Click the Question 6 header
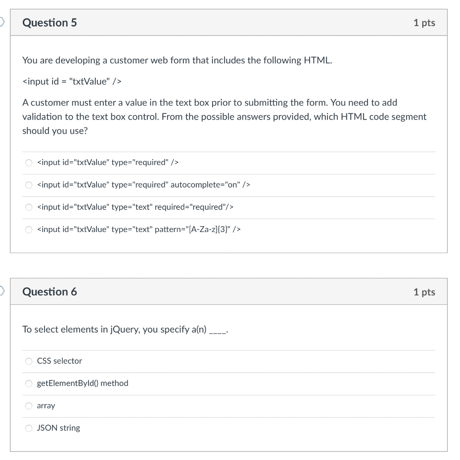The width and height of the screenshot is (460, 460). coord(50,291)
